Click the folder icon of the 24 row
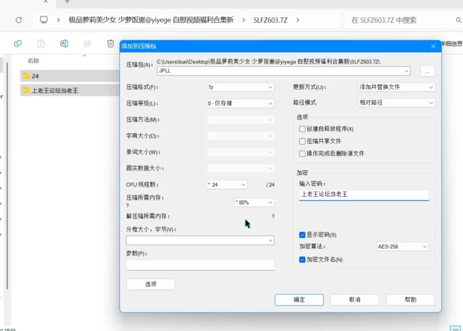Image resolution: width=463 pixels, height=331 pixels. click(26, 76)
